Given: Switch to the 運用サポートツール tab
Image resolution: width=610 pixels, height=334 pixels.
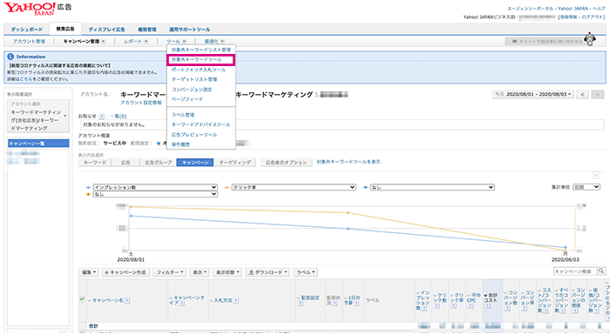Looking at the screenshot, I should click(x=189, y=30).
